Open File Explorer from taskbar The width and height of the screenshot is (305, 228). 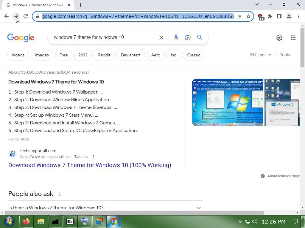pos(41,221)
